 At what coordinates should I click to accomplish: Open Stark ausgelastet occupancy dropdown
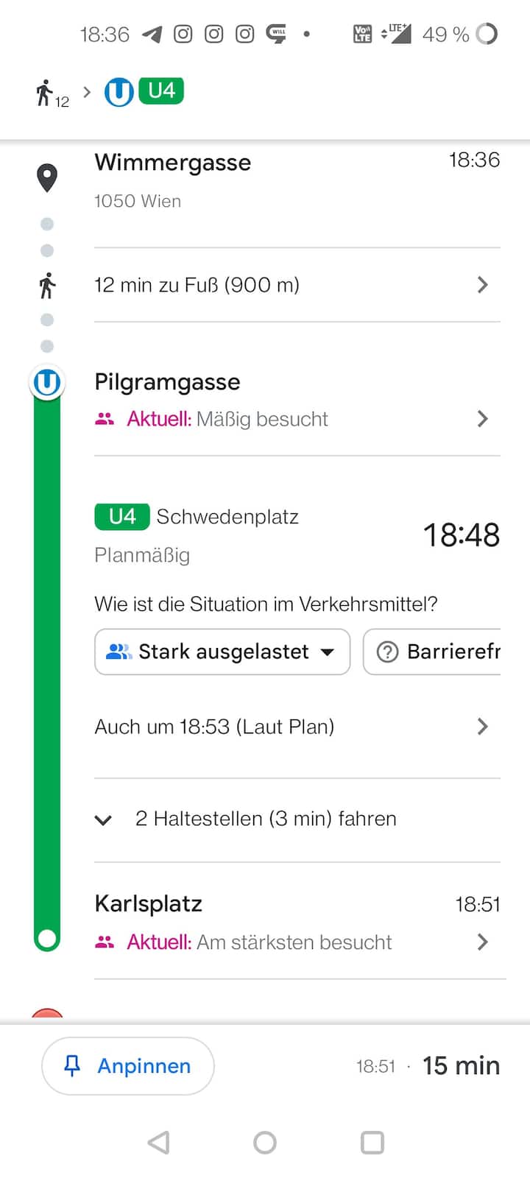[222, 652]
